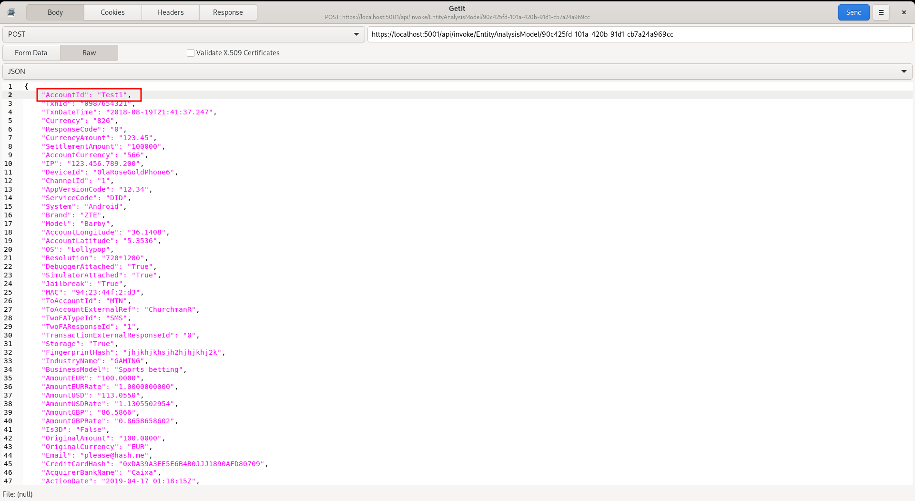Screen dimensions: 915x501
Task: Click the "Brand": "ZTE" line
Action: [73, 215]
